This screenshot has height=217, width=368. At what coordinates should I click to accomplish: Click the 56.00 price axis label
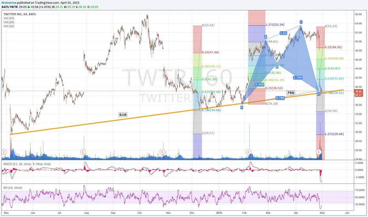359,14
